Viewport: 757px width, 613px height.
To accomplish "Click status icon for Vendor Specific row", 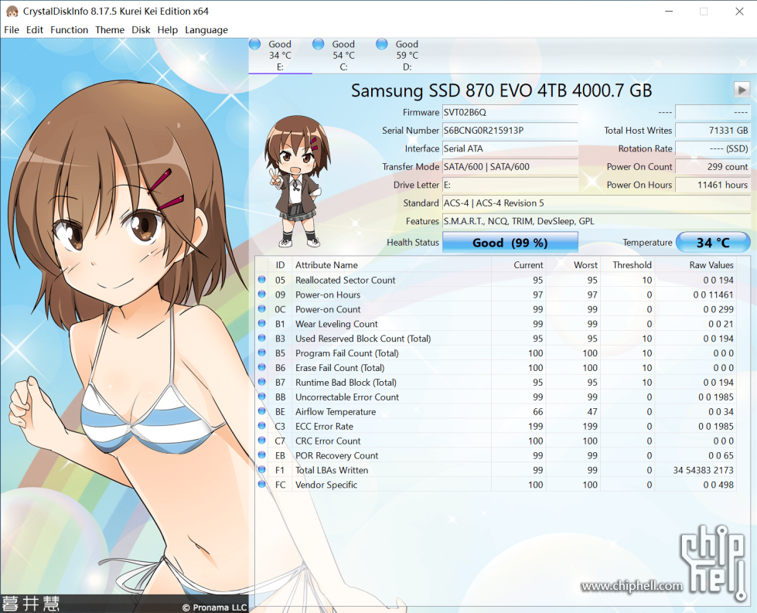I will click(261, 484).
